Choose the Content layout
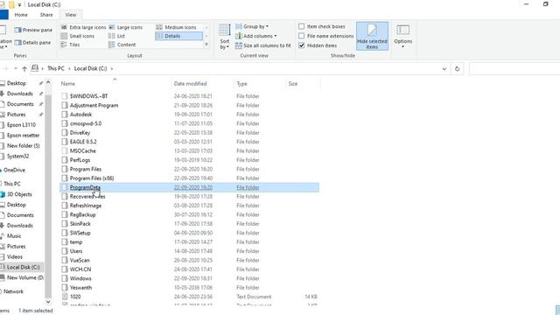Image resolution: width=560 pixels, height=315 pixels. point(122,45)
